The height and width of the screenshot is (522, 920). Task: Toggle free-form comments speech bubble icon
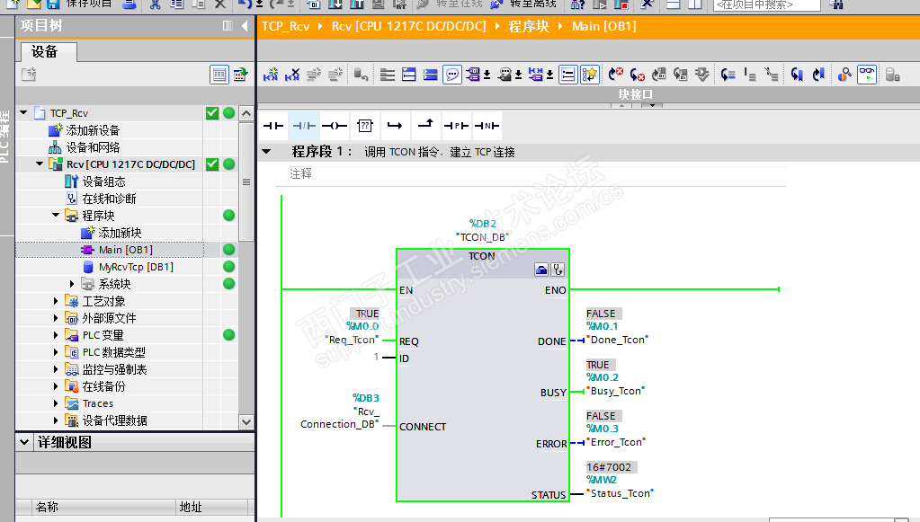(x=451, y=75)
